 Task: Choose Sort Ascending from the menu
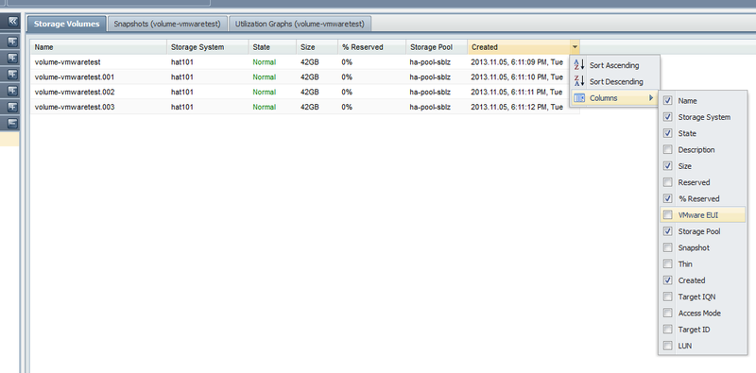(614, 65)
